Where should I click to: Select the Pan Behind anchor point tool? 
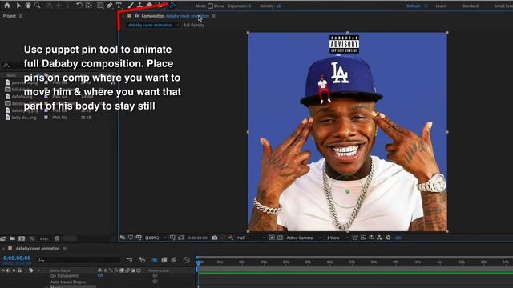coord(89,6)
